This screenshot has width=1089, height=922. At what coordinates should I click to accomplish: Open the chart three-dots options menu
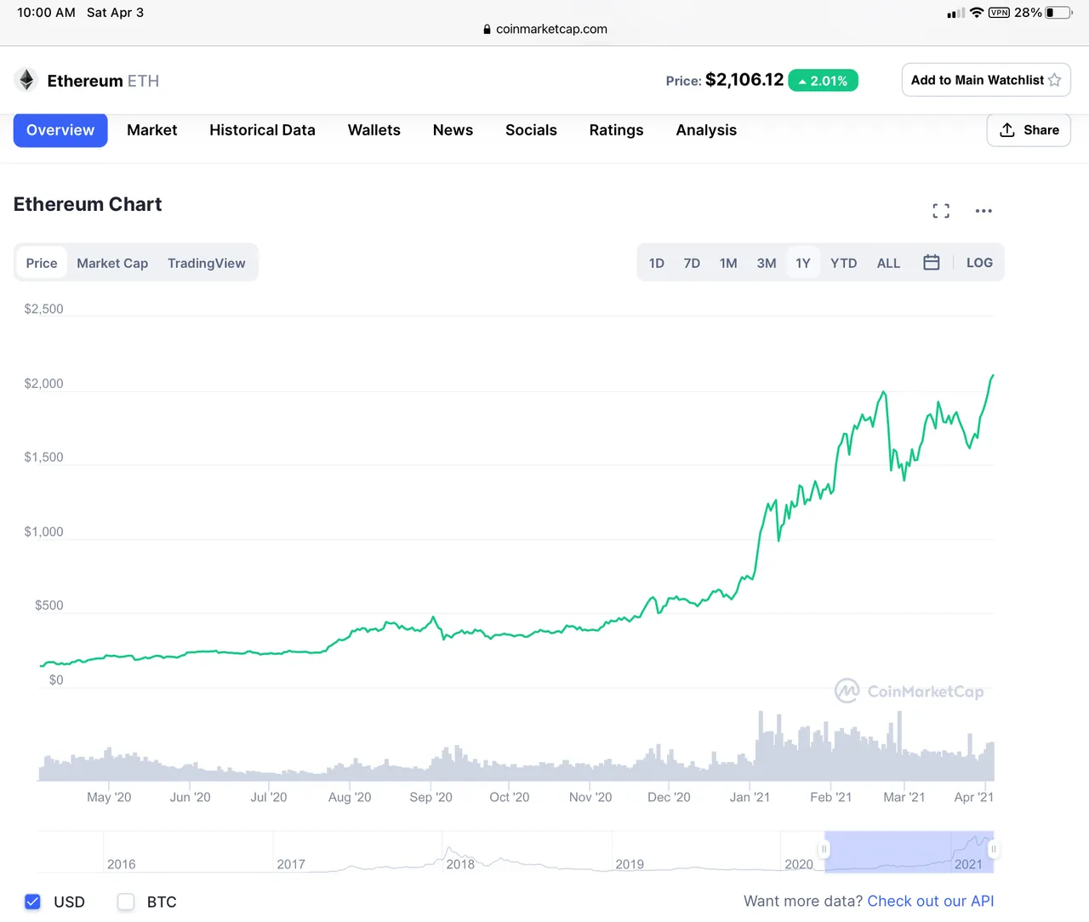click(x=984, y=211)
